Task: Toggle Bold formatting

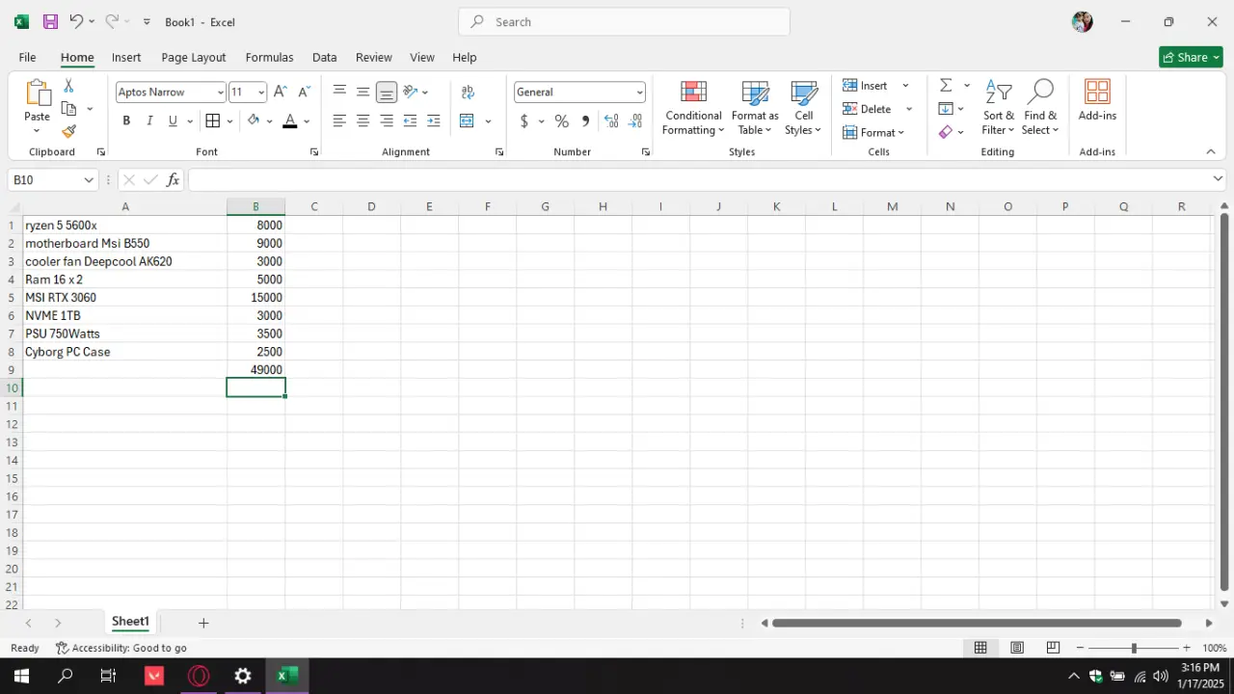Action: pos(126,120)
